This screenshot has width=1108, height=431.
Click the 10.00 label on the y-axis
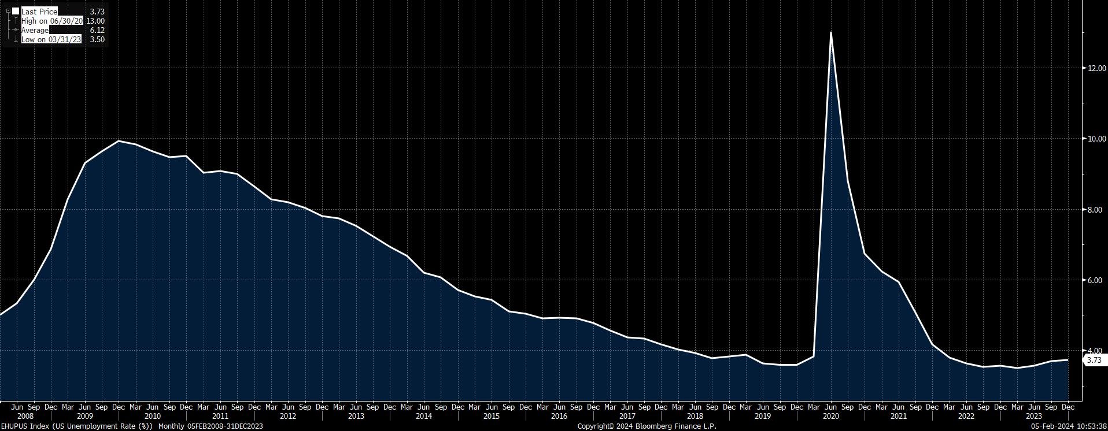tap(1096, 139)
